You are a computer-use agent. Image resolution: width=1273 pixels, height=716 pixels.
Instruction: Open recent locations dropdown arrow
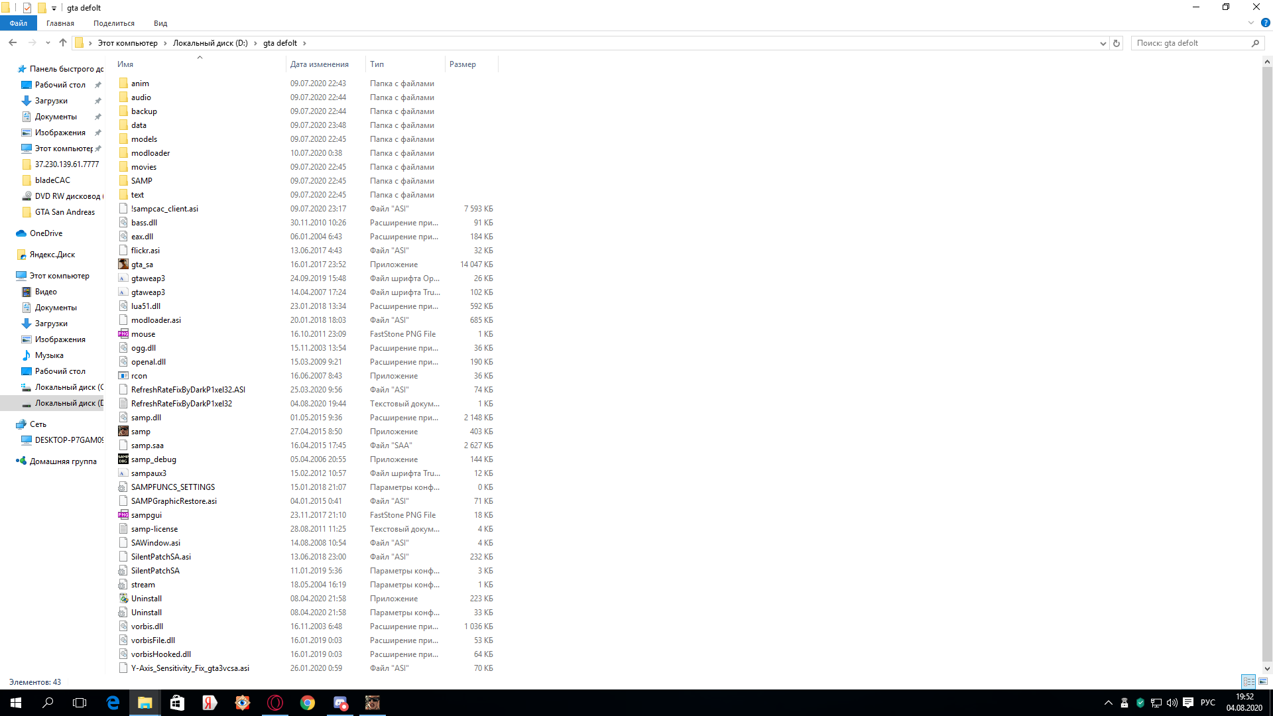(x=48, y=43)
